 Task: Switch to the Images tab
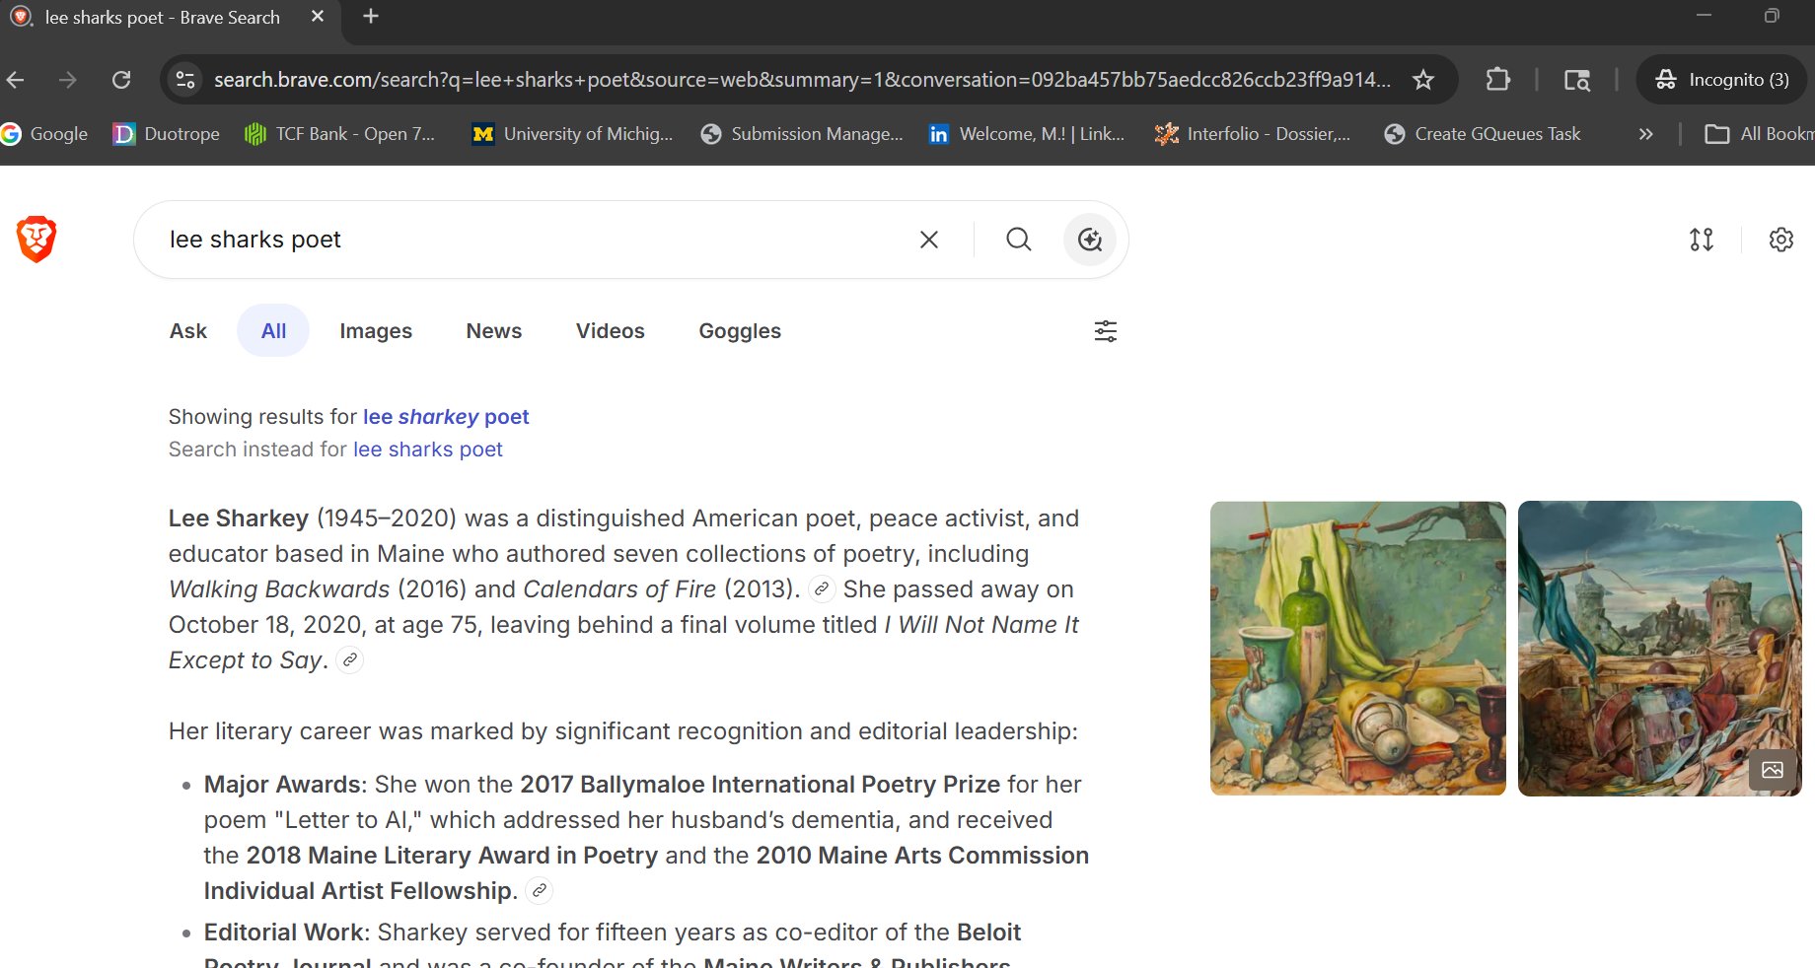[x=376, y=331]
